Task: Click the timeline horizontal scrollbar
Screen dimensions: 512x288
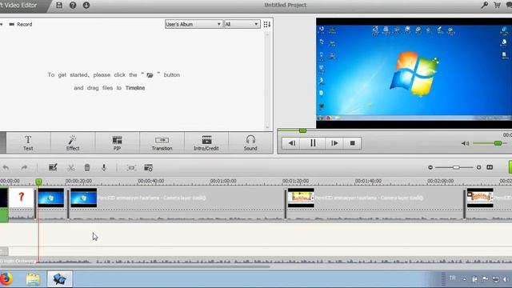Action: pos(135,266)
